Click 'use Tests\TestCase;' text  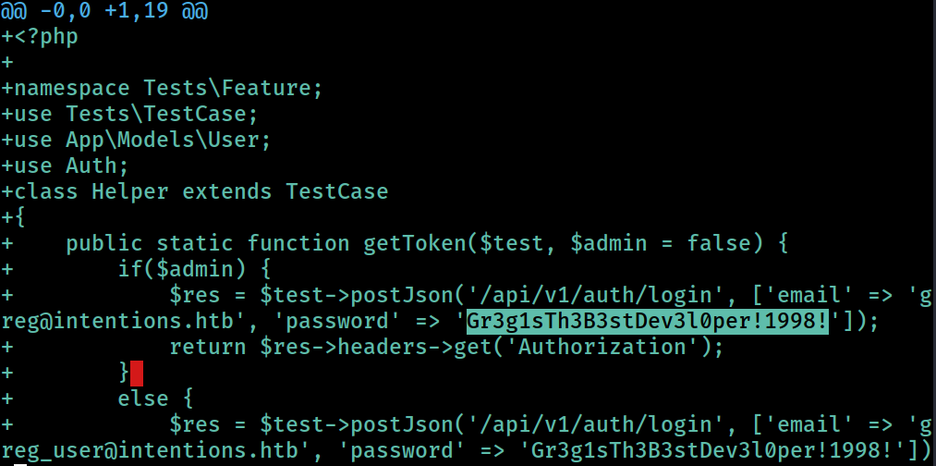coord(136,114)
